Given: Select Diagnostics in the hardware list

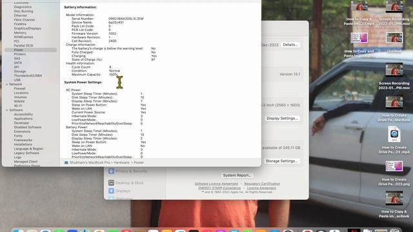Looking at the screenshot, I should tap(23, 7).
